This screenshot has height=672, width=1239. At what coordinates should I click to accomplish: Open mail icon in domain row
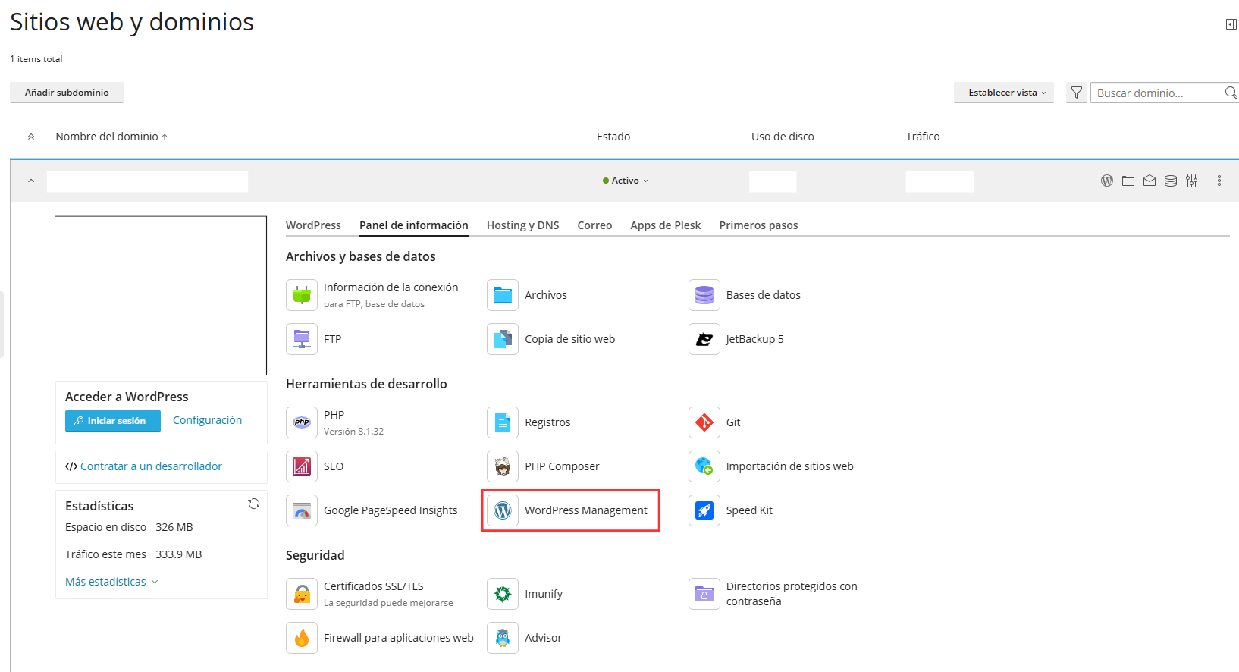pos(1150,181)
